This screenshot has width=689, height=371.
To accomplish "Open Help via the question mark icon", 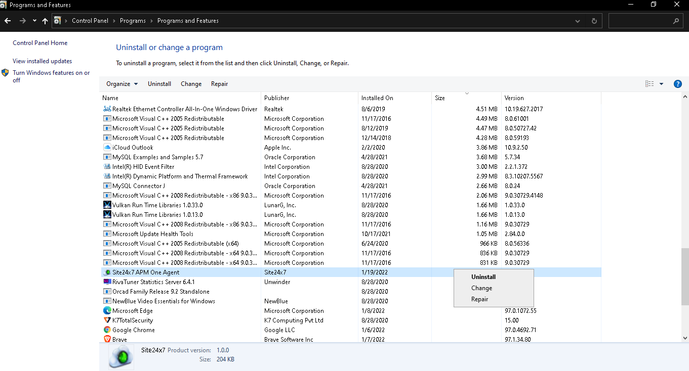I will click(678, 83).
